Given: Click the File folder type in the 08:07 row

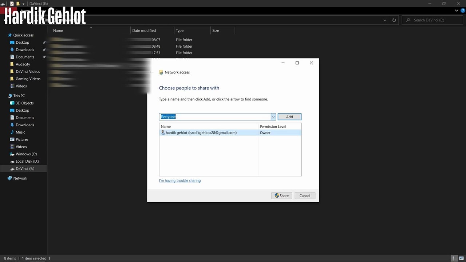Looking at the screenshot, I should pos(184,40).
